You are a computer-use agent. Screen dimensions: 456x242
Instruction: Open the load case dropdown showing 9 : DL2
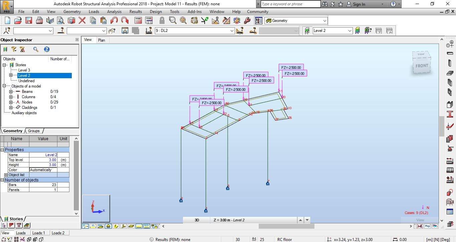232,31
